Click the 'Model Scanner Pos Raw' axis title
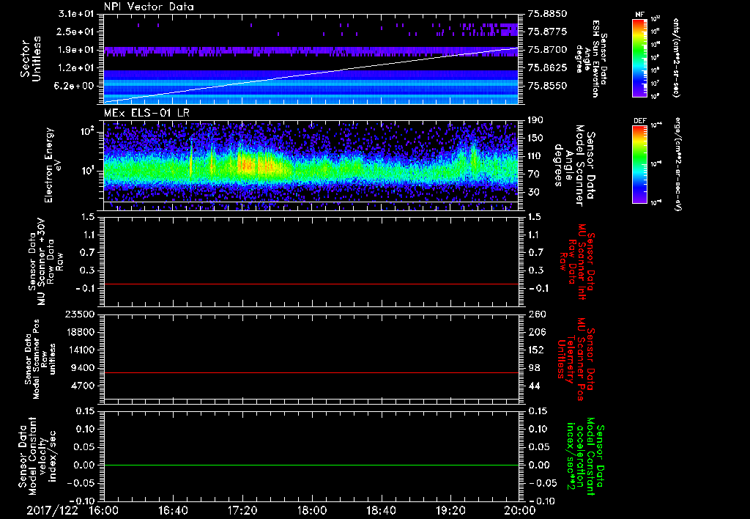The image size is (750, 519). tap(40, 359)
